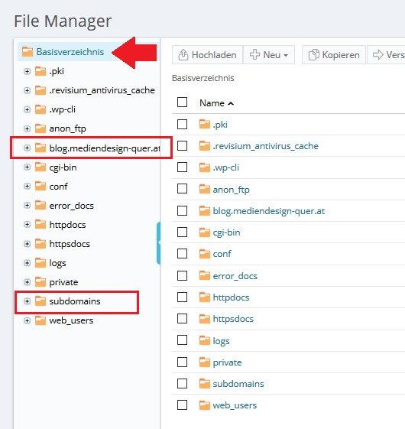405x429 pixels.
Task: Open the web_users folder link in list
Action: pos(235,405)
